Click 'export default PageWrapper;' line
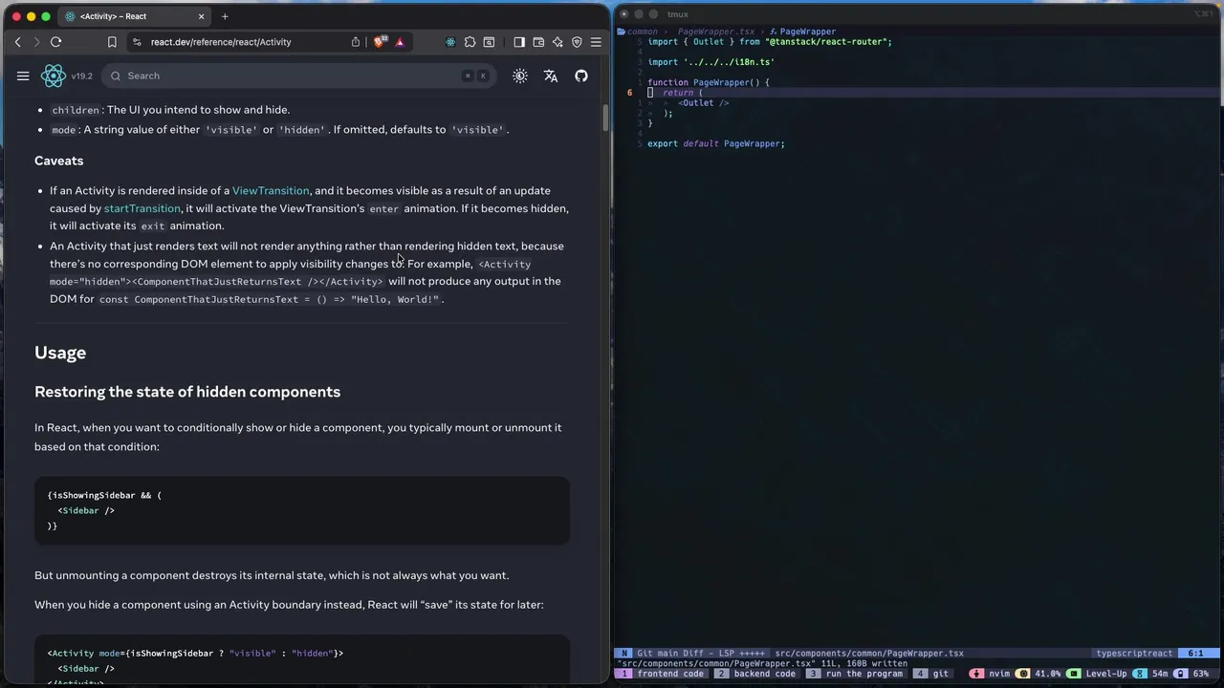Image resolution: width=1224 pixels, height=688 pixels. (716, 143)
